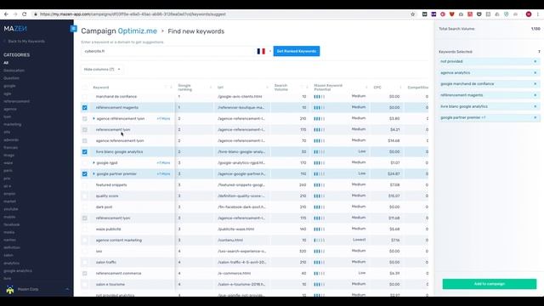Check the 'waze publicité' row
The width and height of the screenshot is (544, 306).
tap(85, 229)
